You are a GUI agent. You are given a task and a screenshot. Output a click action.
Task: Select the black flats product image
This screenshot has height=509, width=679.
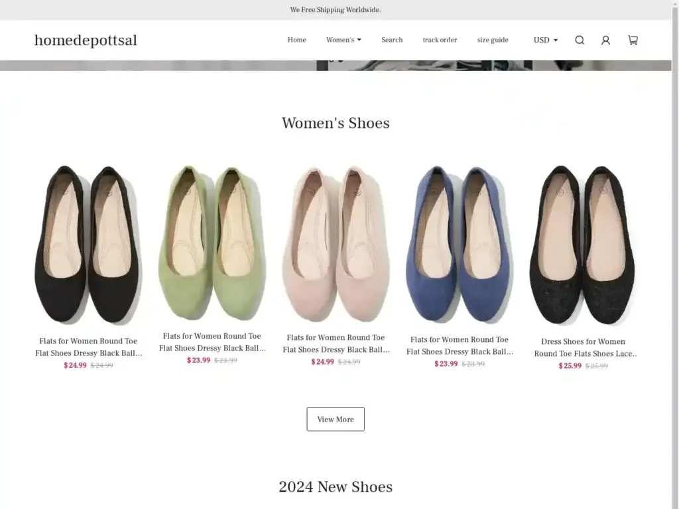[88, 244]
